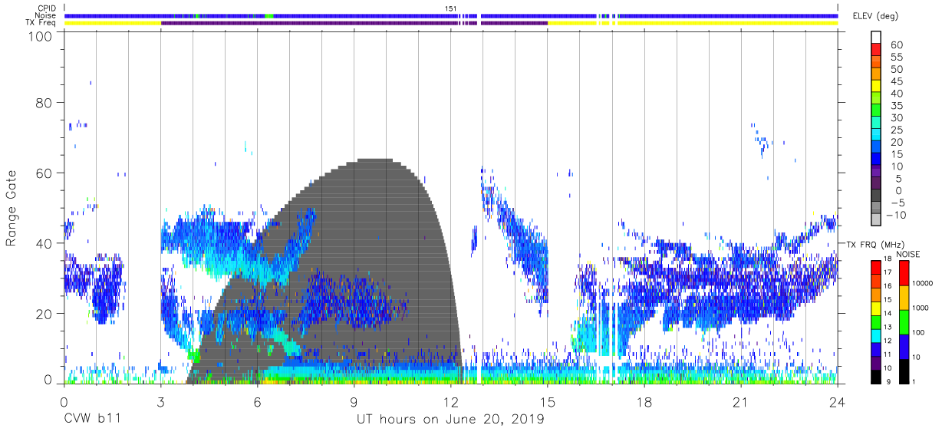The height and width of the screenshot is (435, 942).
Task: Click the '100' label on noise scale
Action: tap(917, 332)
